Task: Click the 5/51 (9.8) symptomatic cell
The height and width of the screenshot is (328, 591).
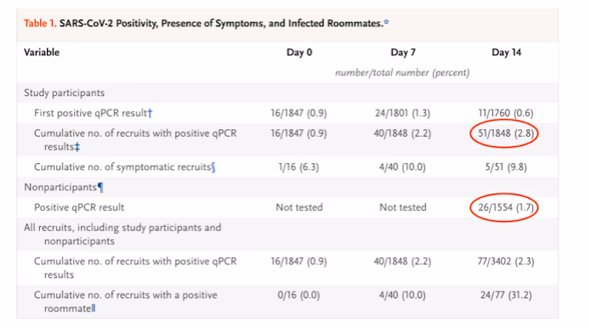Action: [x=506, y=167]
